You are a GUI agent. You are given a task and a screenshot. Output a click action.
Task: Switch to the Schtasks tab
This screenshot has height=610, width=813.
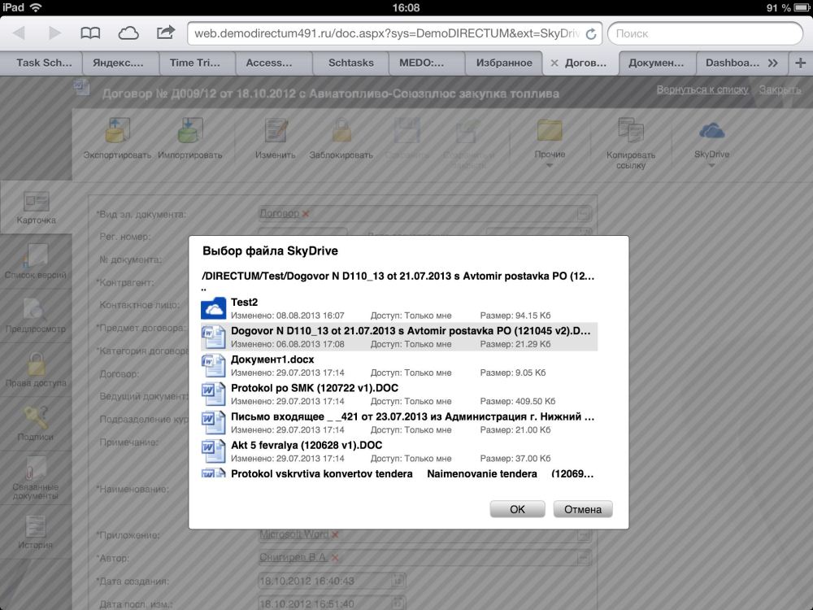(351, 63)
